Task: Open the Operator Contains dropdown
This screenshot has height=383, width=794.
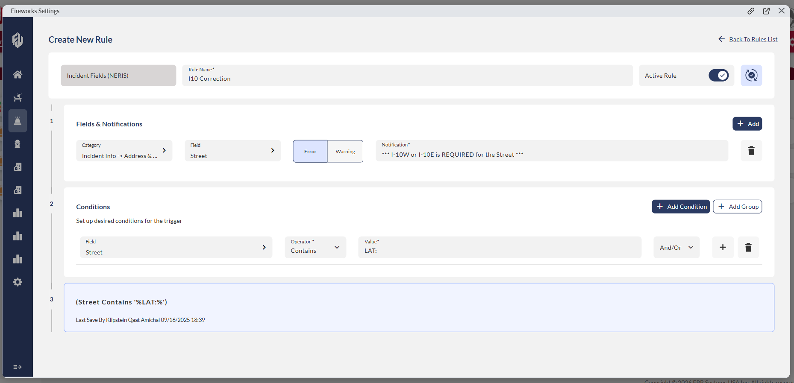Action: (x=315, y=248)
